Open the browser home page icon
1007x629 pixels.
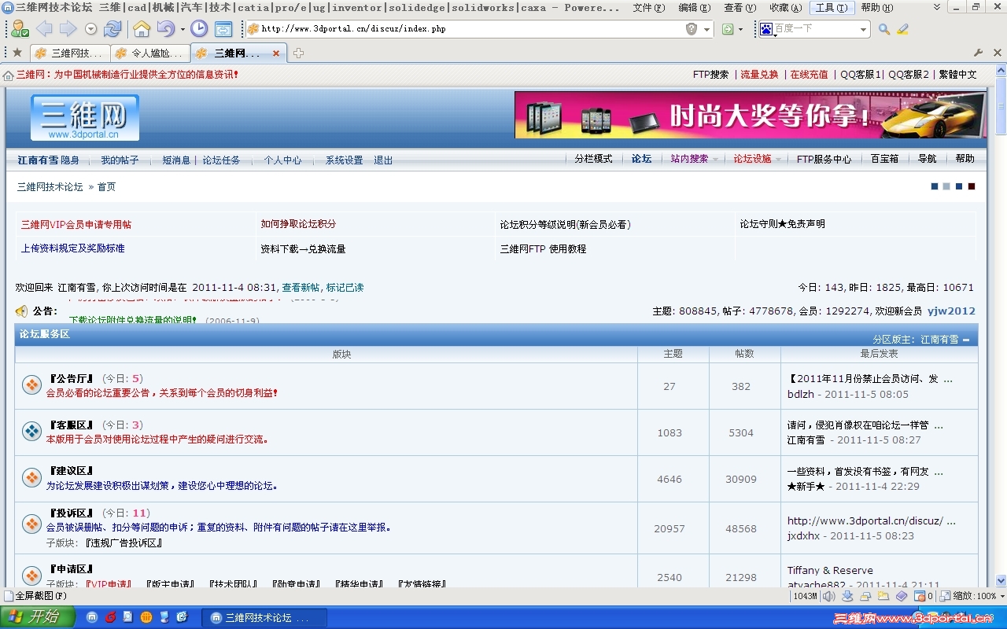(x=142, y=29)
